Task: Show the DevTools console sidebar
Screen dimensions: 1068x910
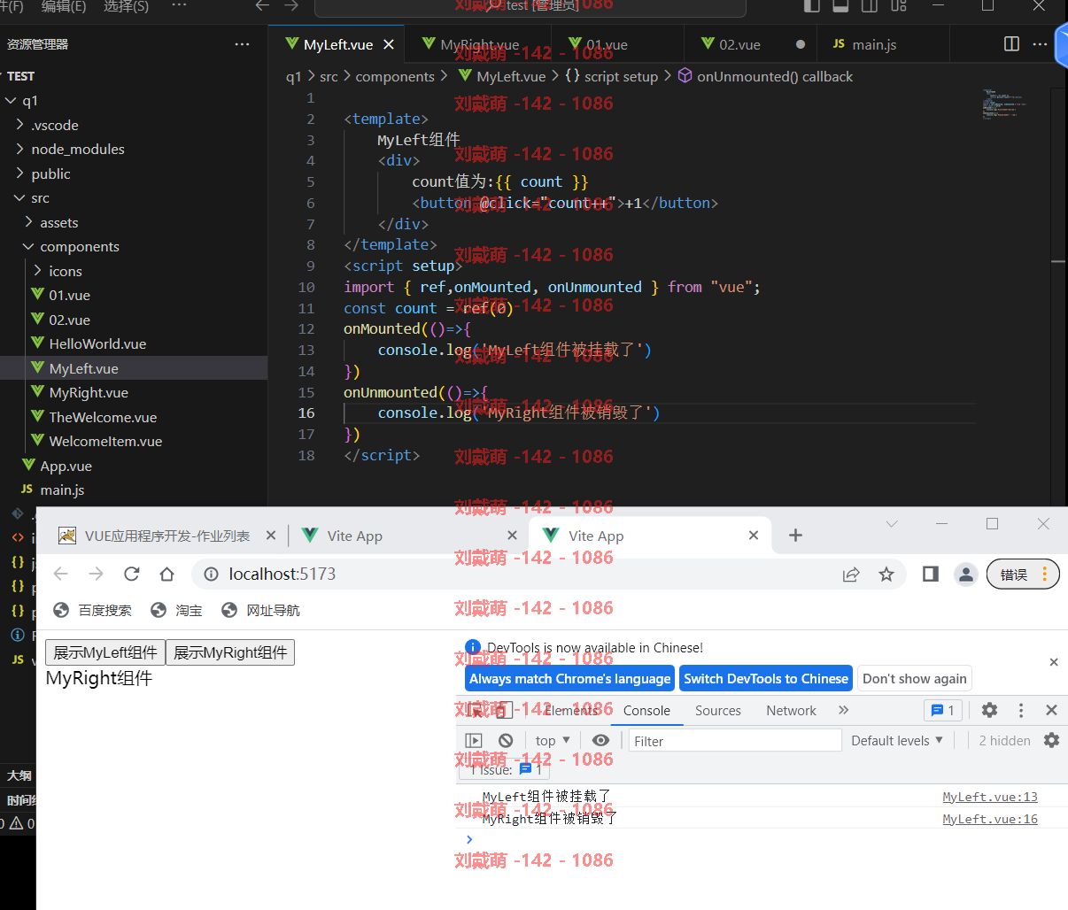Action: coord(474,740)
